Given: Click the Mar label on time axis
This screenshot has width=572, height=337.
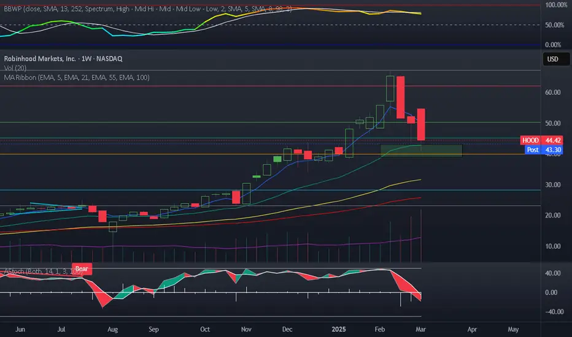Looking at the screenshot, I should [420, 330].
